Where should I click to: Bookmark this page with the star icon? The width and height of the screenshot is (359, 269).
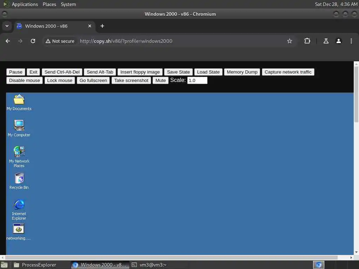(x=289, y=41)
